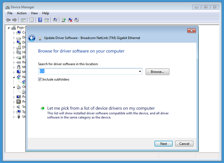Click the Next button
This screenshot has width=224, height=163.
pyautogui.click(x=164, y=144)
